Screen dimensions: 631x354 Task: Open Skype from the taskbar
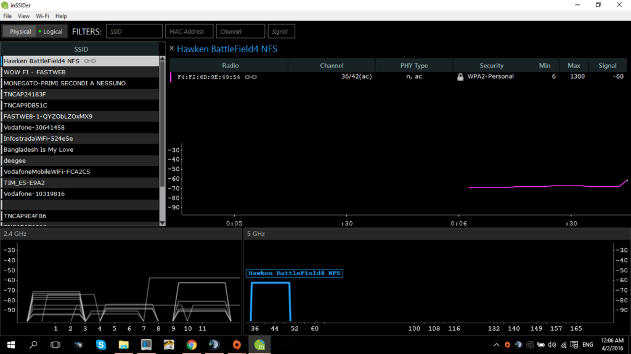point(101,345)
